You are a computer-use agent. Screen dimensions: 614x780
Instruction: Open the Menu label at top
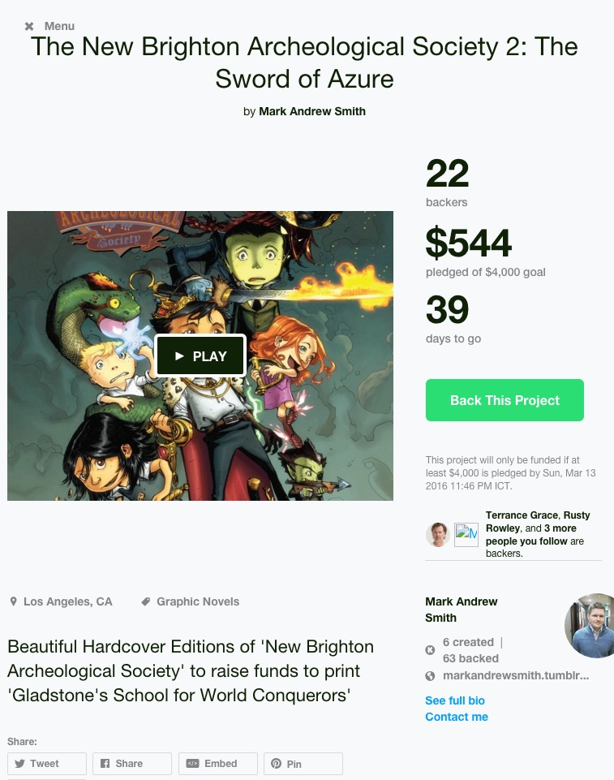click(x=59, y=26)
